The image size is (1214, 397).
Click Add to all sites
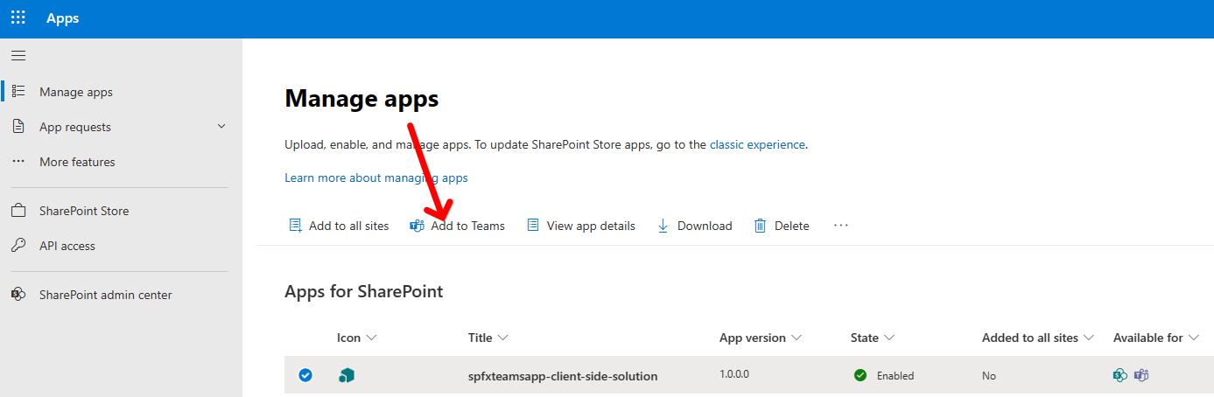pyautogui.click(x=339, y=226)
